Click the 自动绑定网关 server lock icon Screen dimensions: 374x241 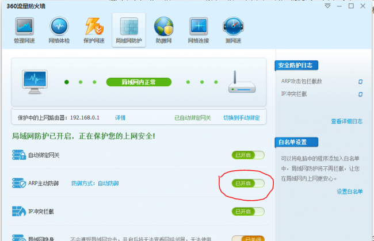(x=19, y=155)
